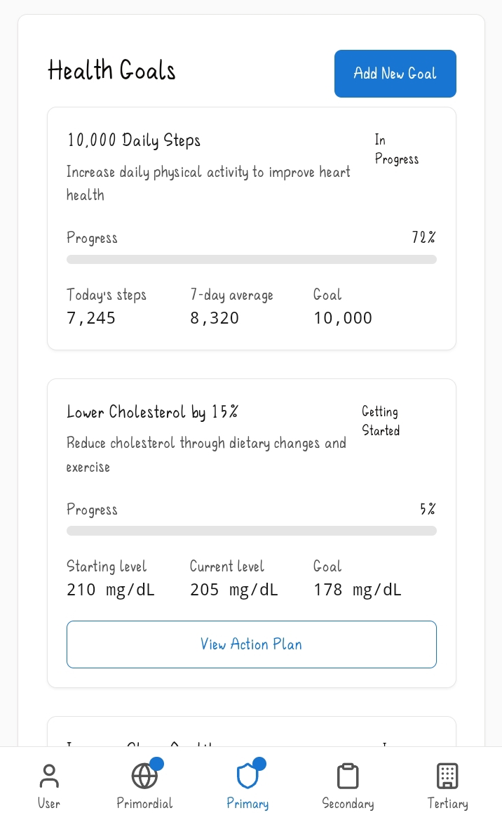Click the Lower Cholesterol progress bar
502x820 pixels.
coord(251,531)
